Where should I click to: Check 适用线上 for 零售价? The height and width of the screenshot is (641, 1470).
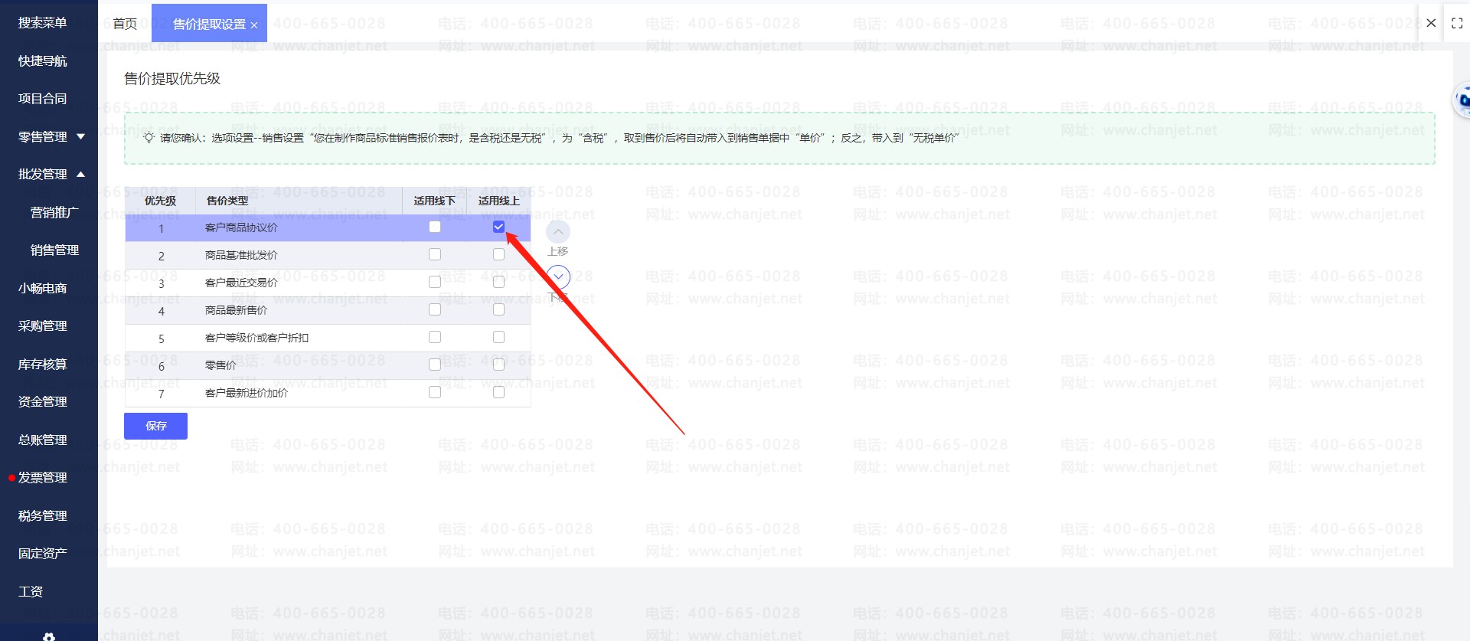pos(498,365)
